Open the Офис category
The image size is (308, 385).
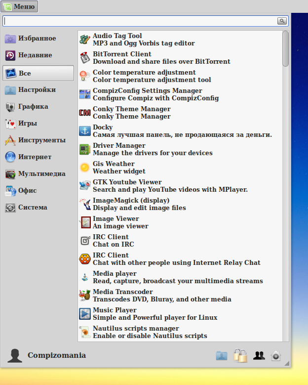click(x=38, y=191)
